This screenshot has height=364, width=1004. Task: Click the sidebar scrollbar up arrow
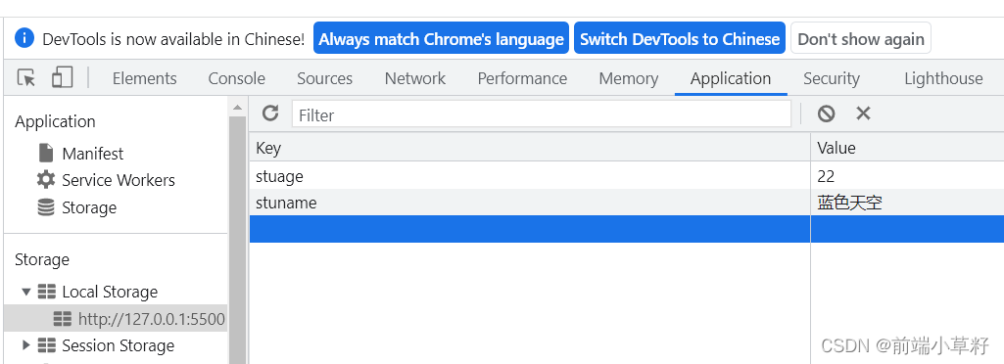[238, 107]
